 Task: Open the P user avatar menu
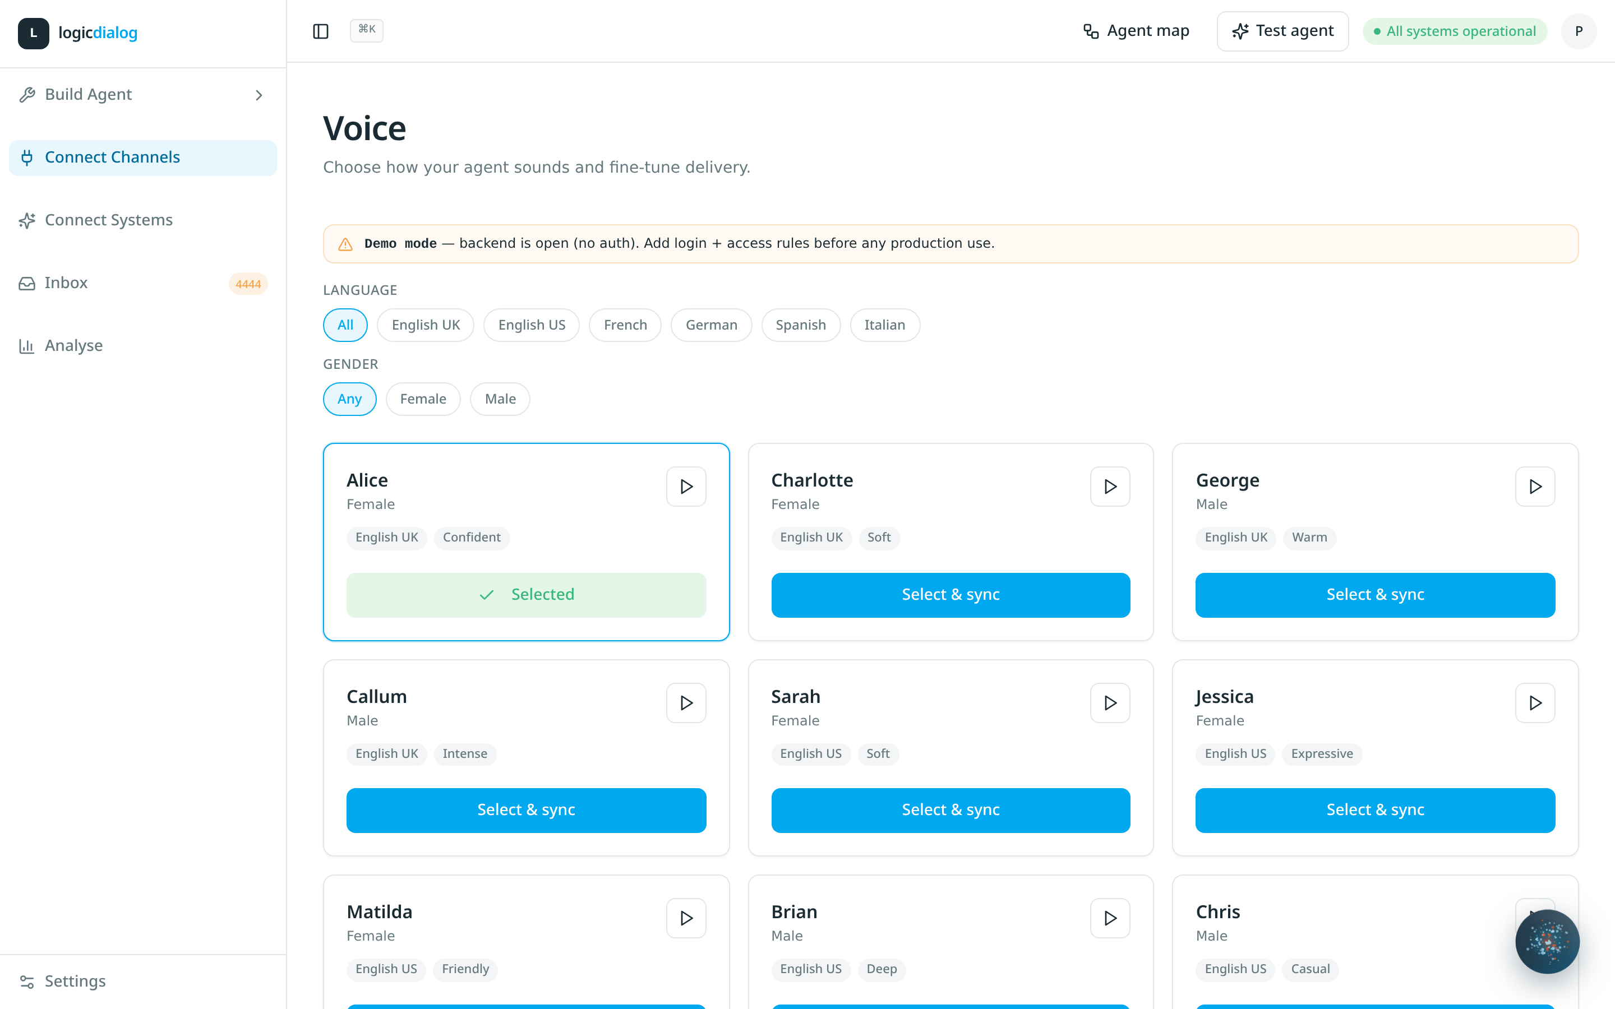[x=1579, y=31]
